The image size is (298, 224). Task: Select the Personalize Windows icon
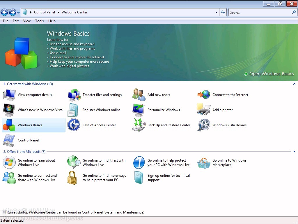click(139, 110)
